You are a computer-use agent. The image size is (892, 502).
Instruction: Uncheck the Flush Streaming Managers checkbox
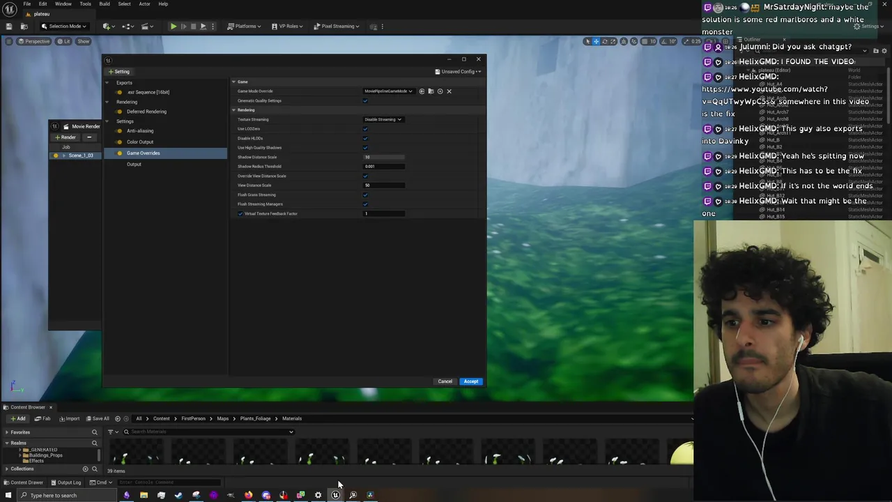point(365,204)
